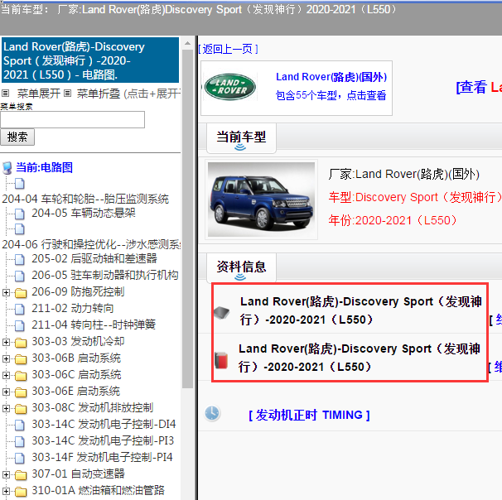Click the 查看 link at top right
The image size is (502, 500).
click(x=479, y=87)
